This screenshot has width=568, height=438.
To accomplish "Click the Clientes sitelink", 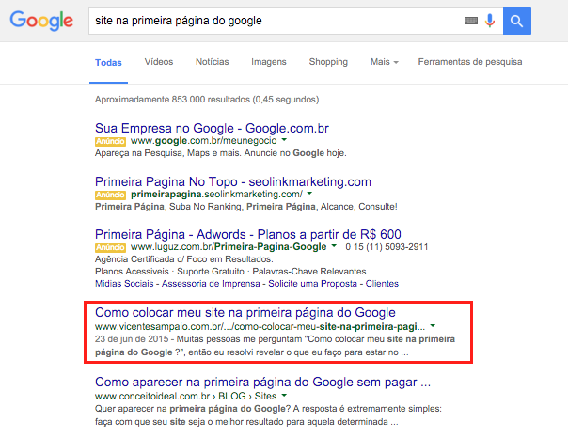I will (x=382, y=284).
